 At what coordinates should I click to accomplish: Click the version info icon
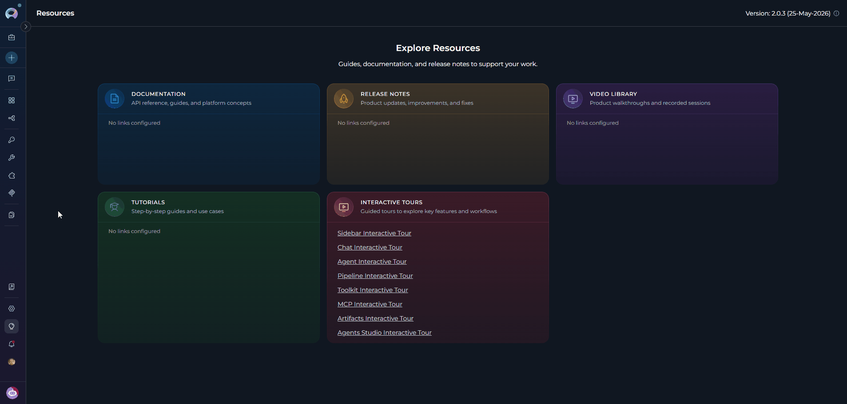coord(836,13)
